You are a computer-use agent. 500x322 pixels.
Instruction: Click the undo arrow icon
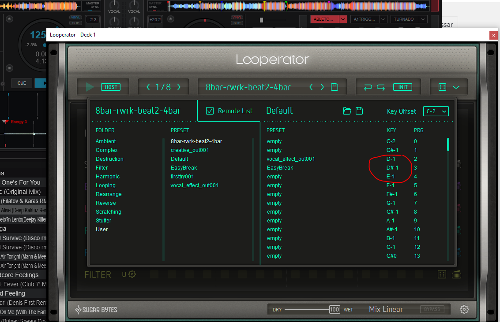(x=368, y=87)
